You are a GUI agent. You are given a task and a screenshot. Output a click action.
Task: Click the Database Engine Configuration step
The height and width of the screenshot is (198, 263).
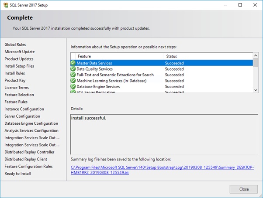click(31, 123)
